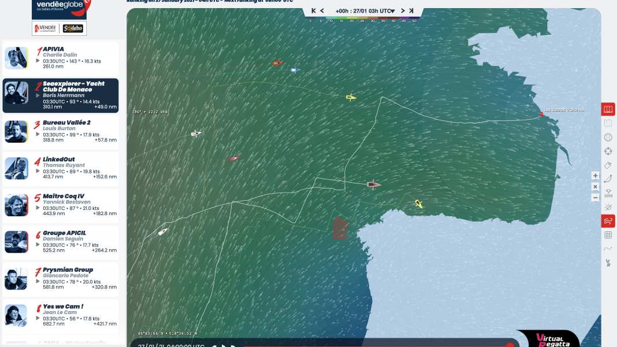Viewport: 617px width, 347px height.
Task: Click the folded map icon in sidebar
Action: 608,123
